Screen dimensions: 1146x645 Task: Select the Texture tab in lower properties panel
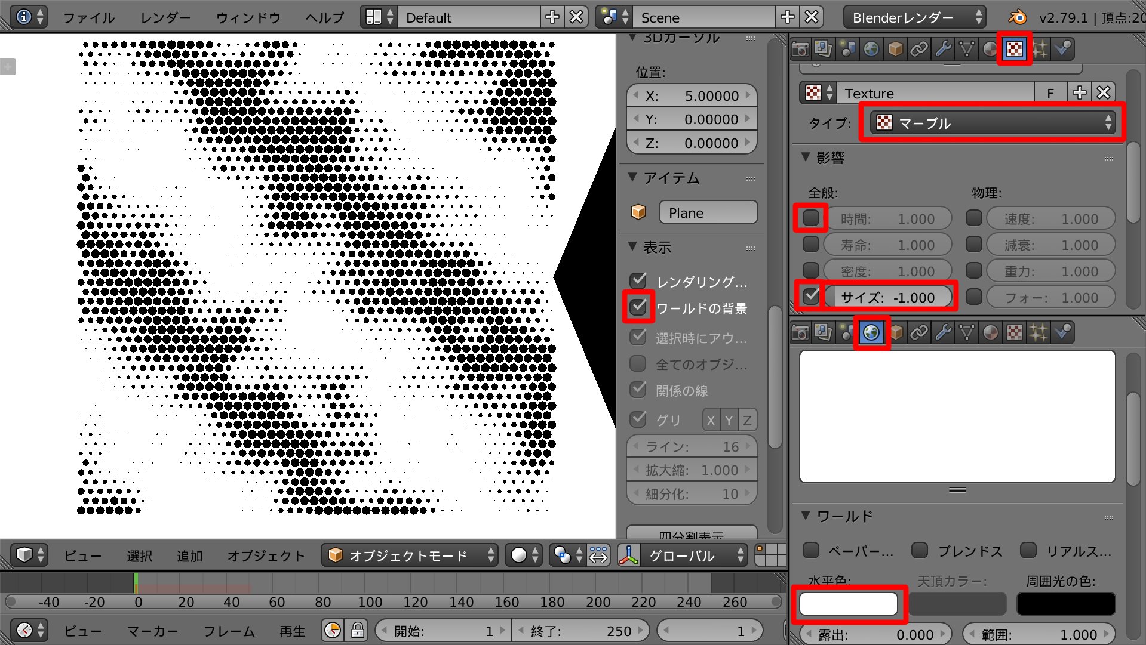tap(1015, 332)
